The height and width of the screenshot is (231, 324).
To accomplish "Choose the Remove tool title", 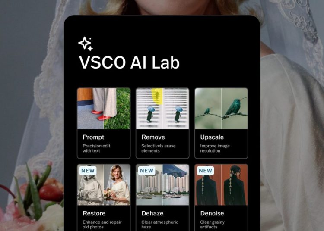I will pyautogui.click(x=153, y=137).
